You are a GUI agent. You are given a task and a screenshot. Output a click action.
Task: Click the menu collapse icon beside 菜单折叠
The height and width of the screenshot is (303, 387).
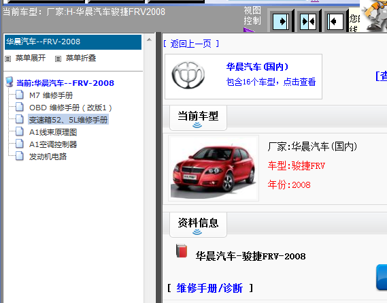coord(58,59)
